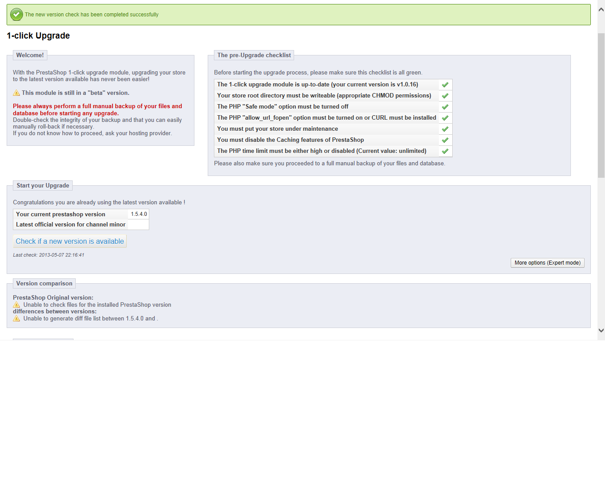Click the red manual backup warning text
This screenshot has height=488, width=605.
(97, 109)
